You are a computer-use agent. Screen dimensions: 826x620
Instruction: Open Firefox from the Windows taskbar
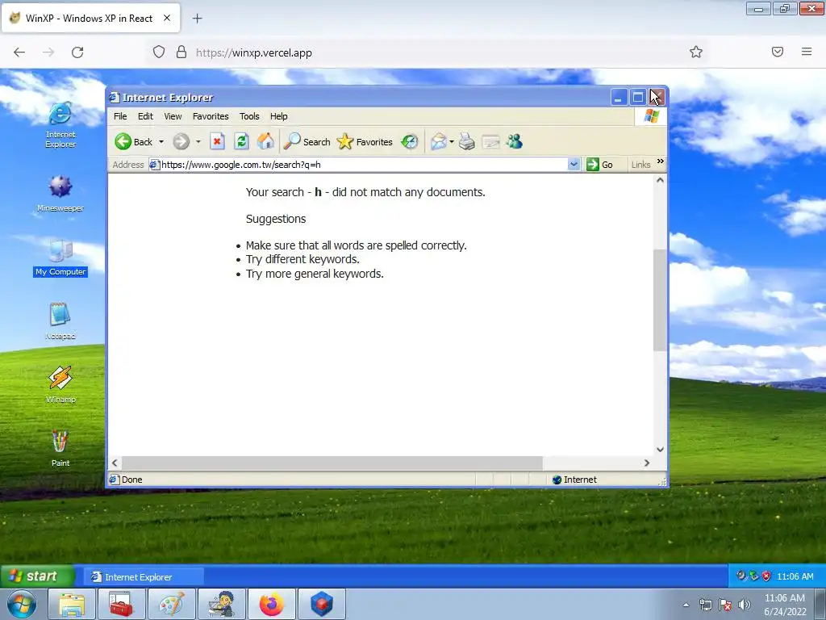coord(271,604)
